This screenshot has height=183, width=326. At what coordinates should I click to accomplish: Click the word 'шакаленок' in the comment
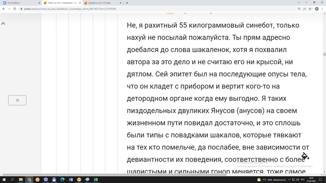click(x=211, y=50)
